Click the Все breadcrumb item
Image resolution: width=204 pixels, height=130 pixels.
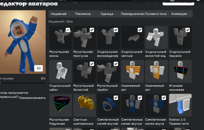pos(70,22)
